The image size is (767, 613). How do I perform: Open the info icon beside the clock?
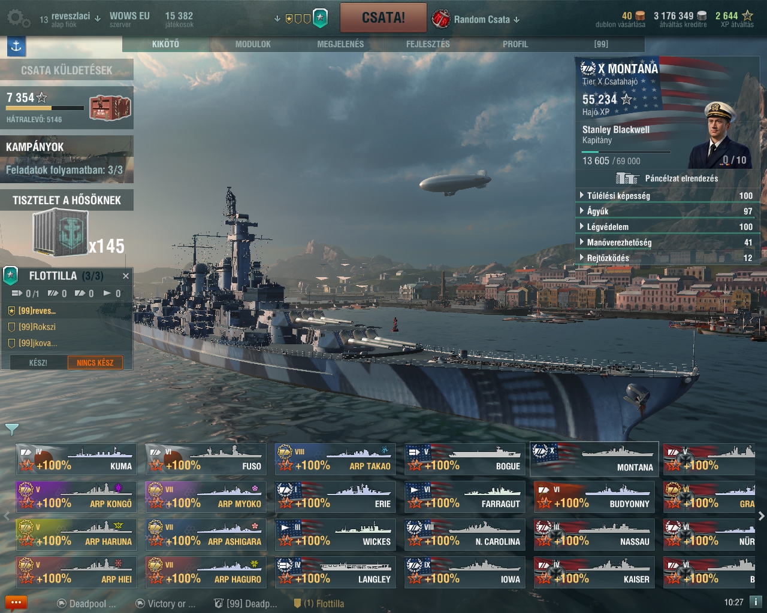[x=756, y=602]
